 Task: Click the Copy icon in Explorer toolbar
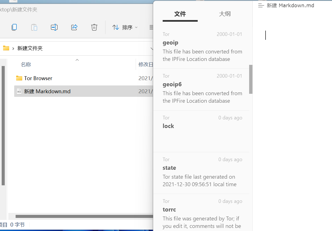pos(14,27)
